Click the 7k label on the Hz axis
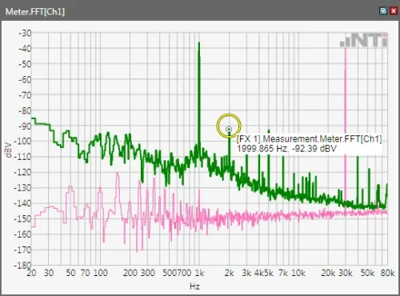The height and width of the screenshot is (296, 400). pos(283,273)
